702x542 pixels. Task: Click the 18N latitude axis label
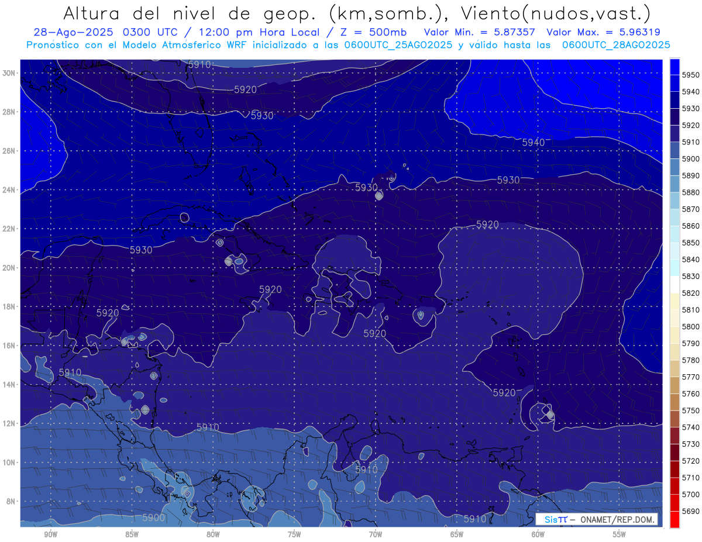(9, 307)
